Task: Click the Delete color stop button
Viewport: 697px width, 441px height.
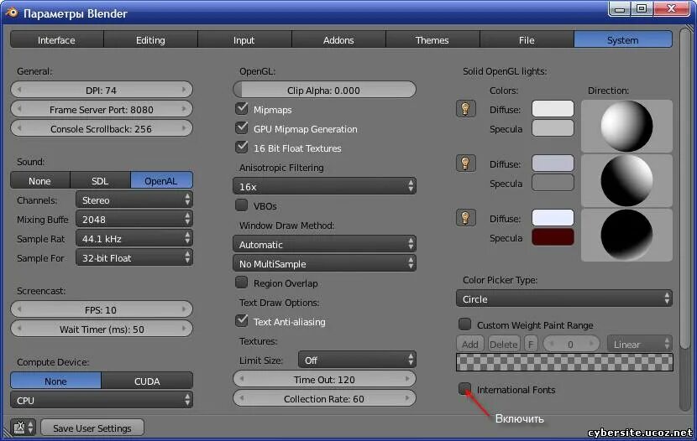Action: coord(504,344)
